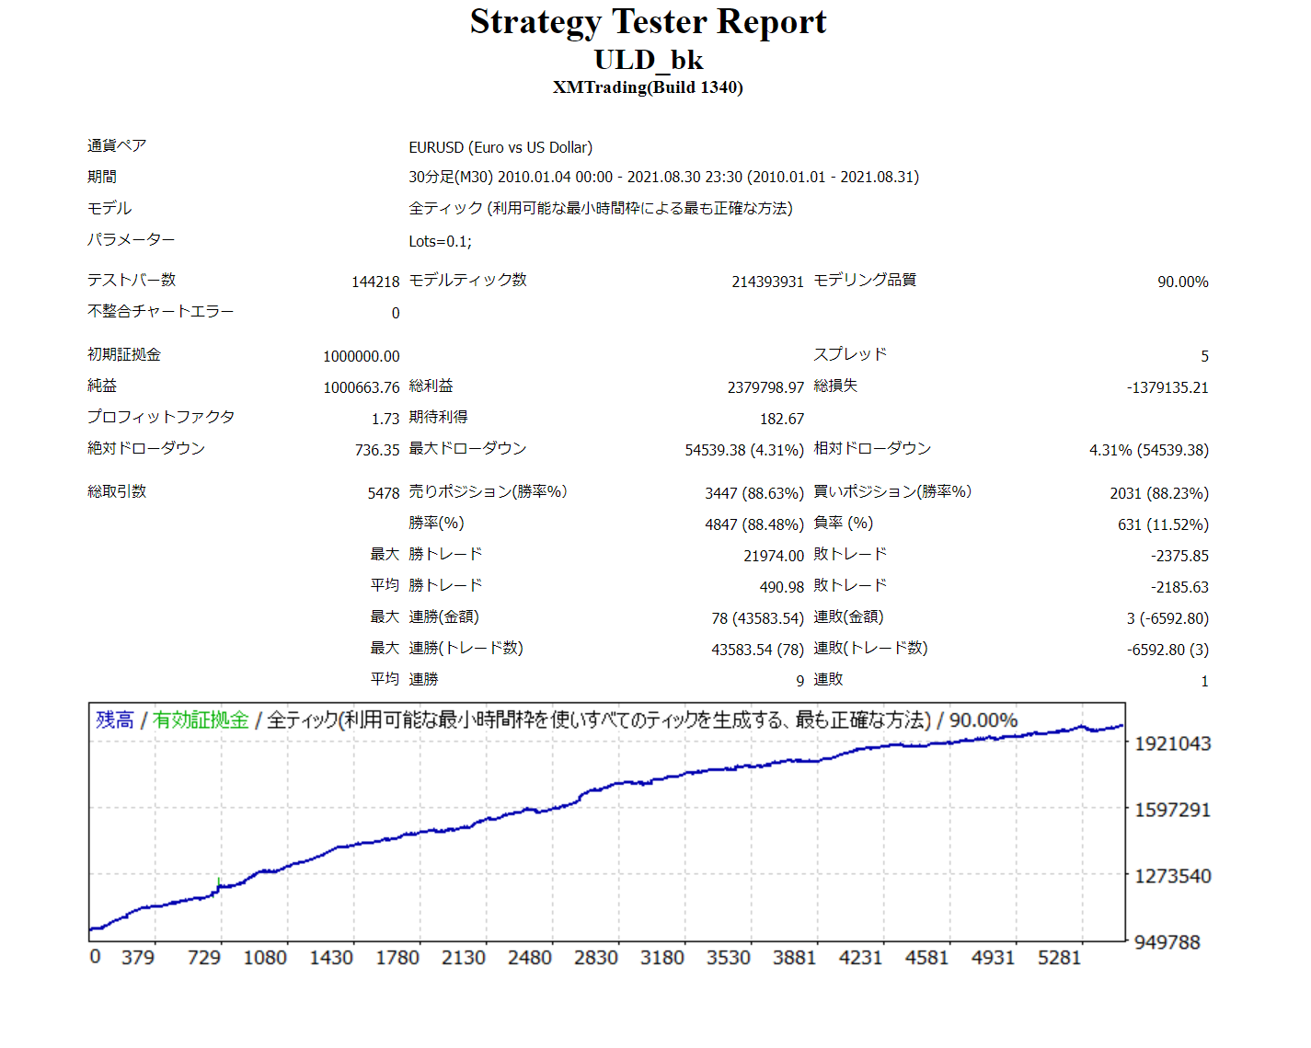Click the 90.00% modeling quality value
The image size is (1311, 1048).
coord(1182,282)
